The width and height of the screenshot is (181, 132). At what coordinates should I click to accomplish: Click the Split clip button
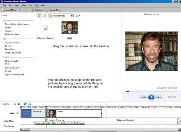pyautogui.click(x=172, y=97)
